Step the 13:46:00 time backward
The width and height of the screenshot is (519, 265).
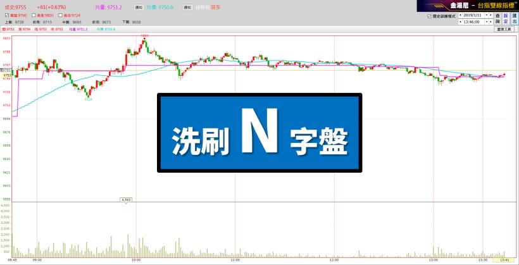click(460, 22)
